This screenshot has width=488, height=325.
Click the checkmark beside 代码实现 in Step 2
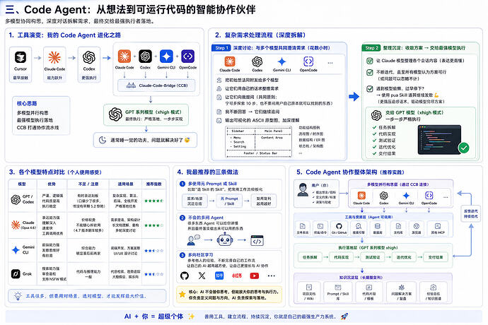(x=374, y=134)
